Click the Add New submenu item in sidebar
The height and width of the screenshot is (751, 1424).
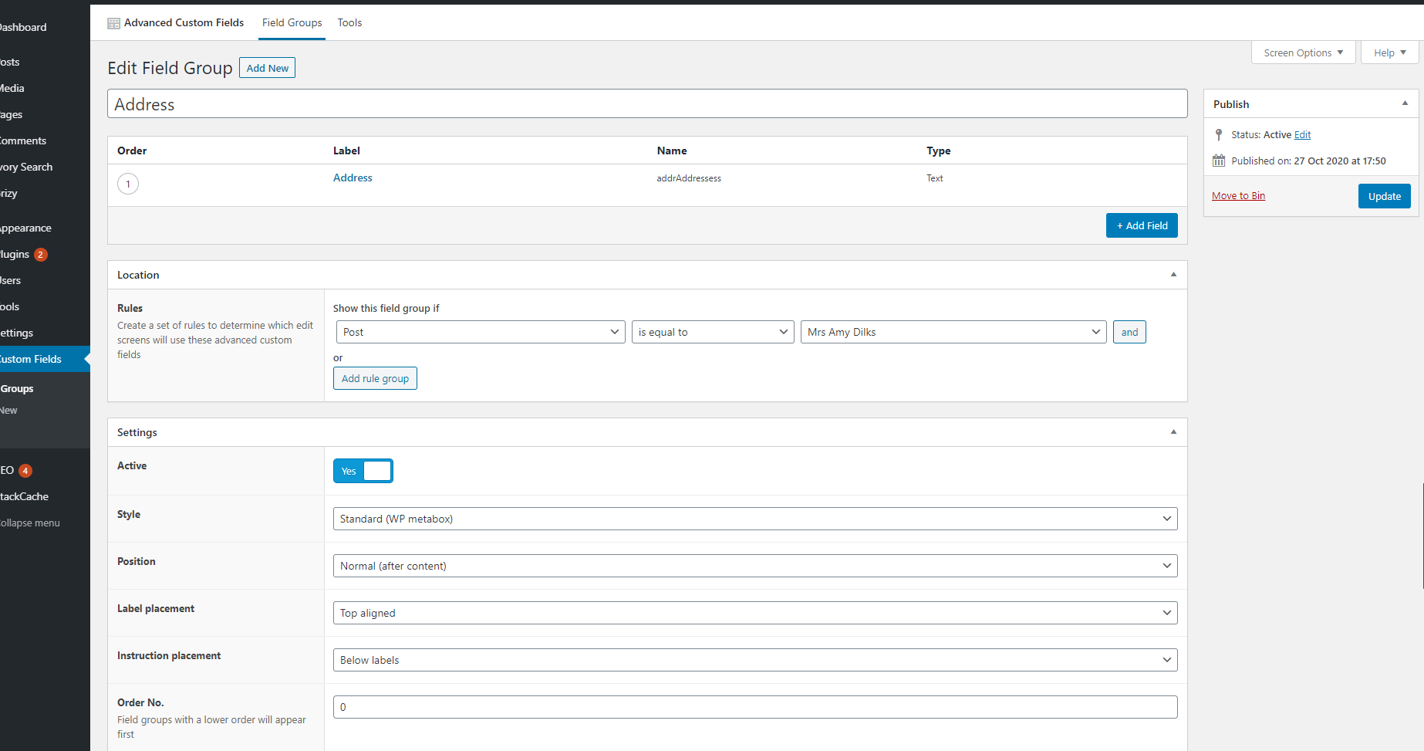[45, 410]
